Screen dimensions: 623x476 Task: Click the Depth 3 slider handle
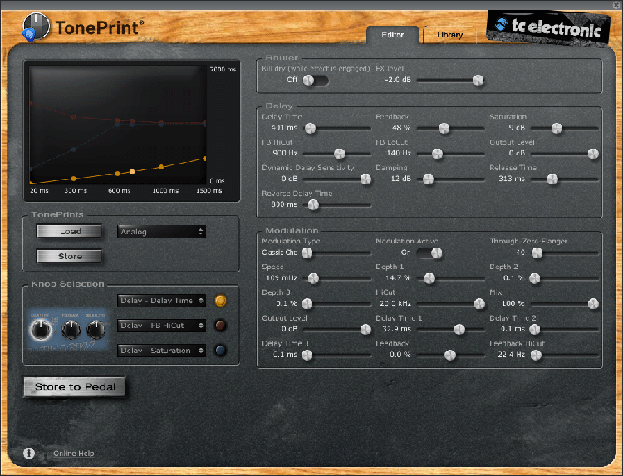[x=307, y=304]
